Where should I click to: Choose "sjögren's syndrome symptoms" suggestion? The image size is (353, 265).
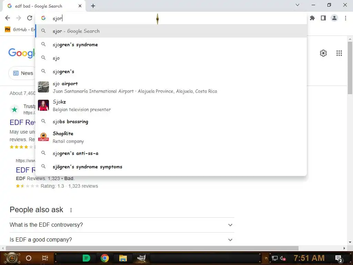(x=171, y=167)
